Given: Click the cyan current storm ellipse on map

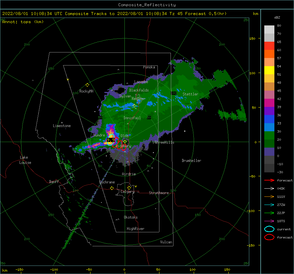Looking at the screenshot, I should 111,139.
